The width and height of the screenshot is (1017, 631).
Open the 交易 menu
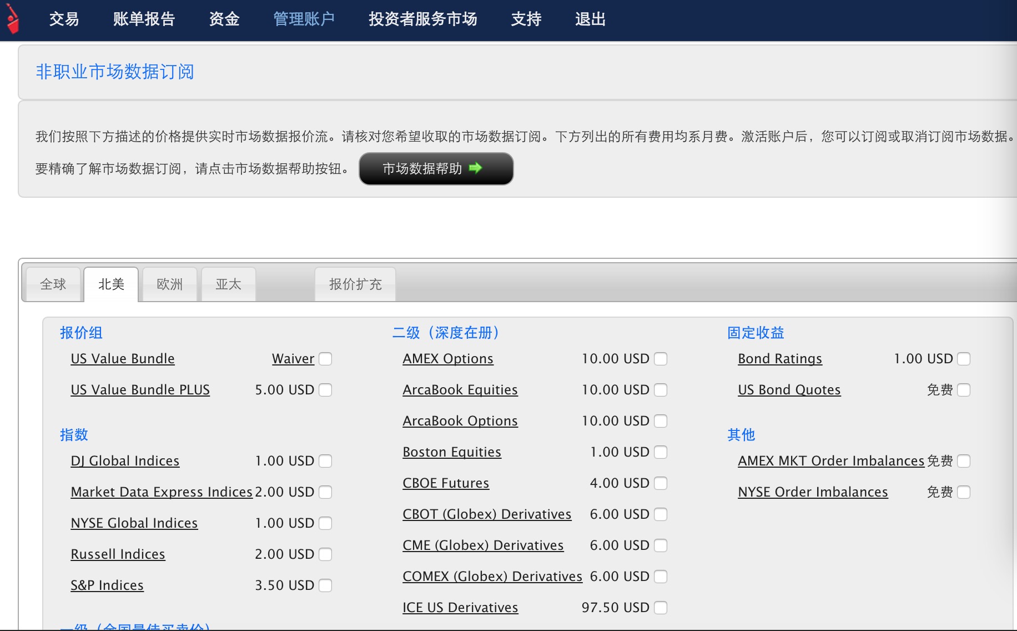(64, 19)
